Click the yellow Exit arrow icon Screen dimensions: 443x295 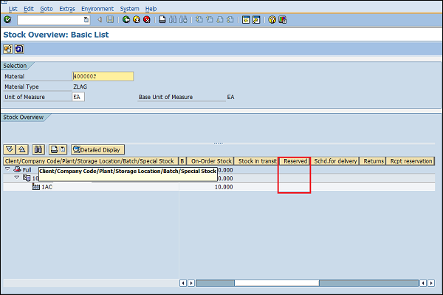tap(137, 19)
